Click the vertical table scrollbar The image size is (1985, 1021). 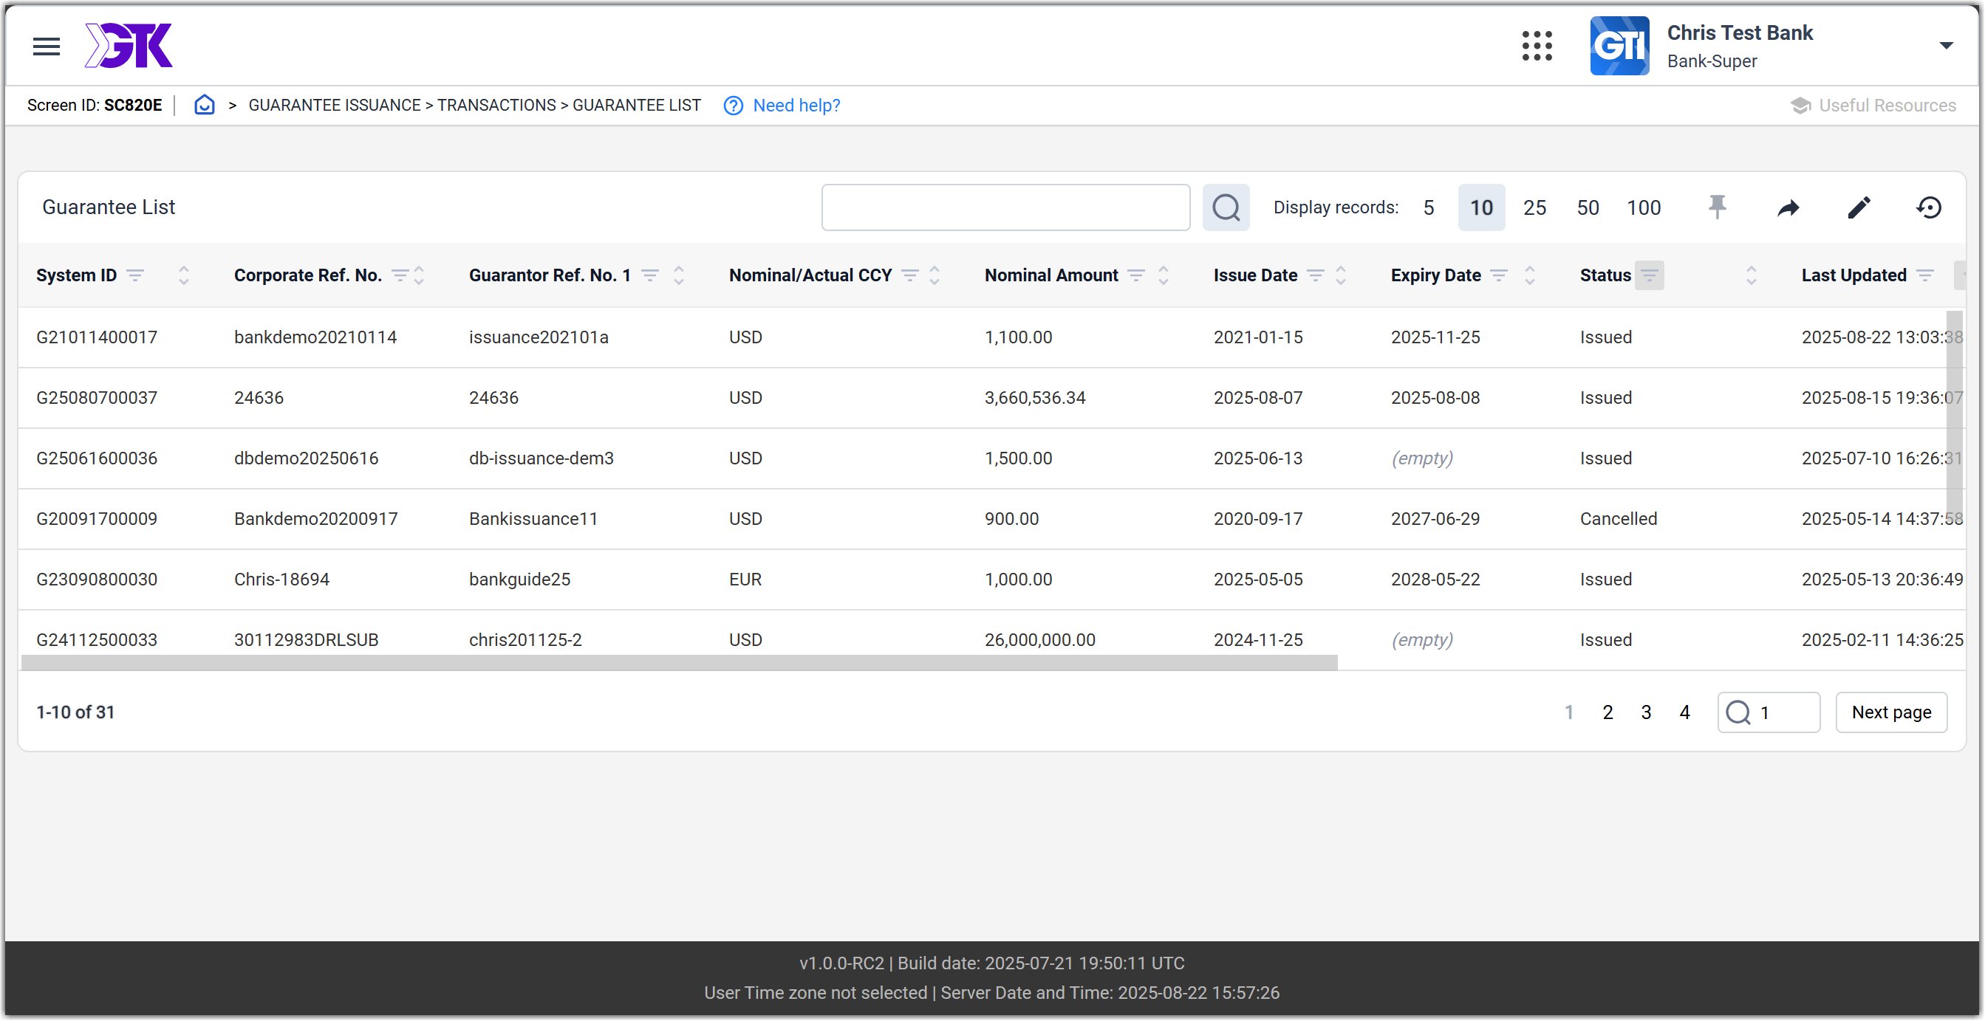click(x=1954, y=416)
